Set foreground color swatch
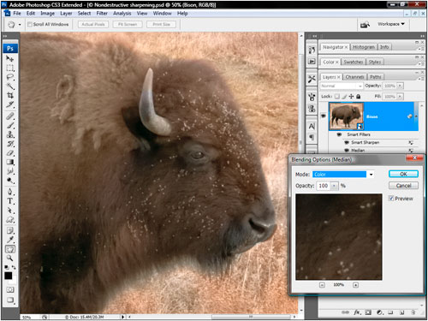The height and width of the screenshot is (321, 428). pyautogui.click(x=8, y=276)
